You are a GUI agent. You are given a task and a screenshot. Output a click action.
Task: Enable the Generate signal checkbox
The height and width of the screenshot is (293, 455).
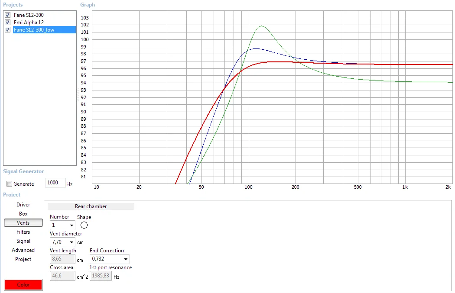[10, 184]
